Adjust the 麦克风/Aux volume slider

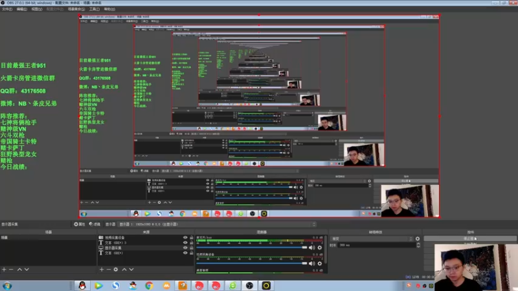(252, 248)
